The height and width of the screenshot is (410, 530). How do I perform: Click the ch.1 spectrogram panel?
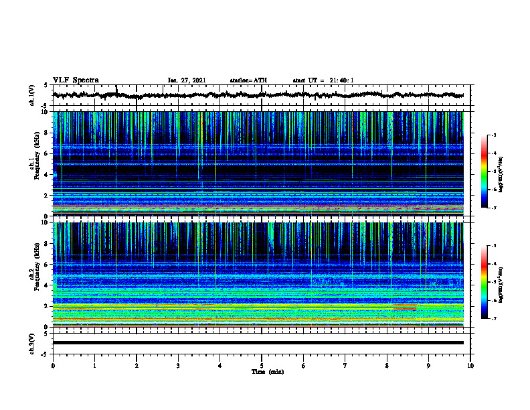pyautogui.click(x=258, y=163)
